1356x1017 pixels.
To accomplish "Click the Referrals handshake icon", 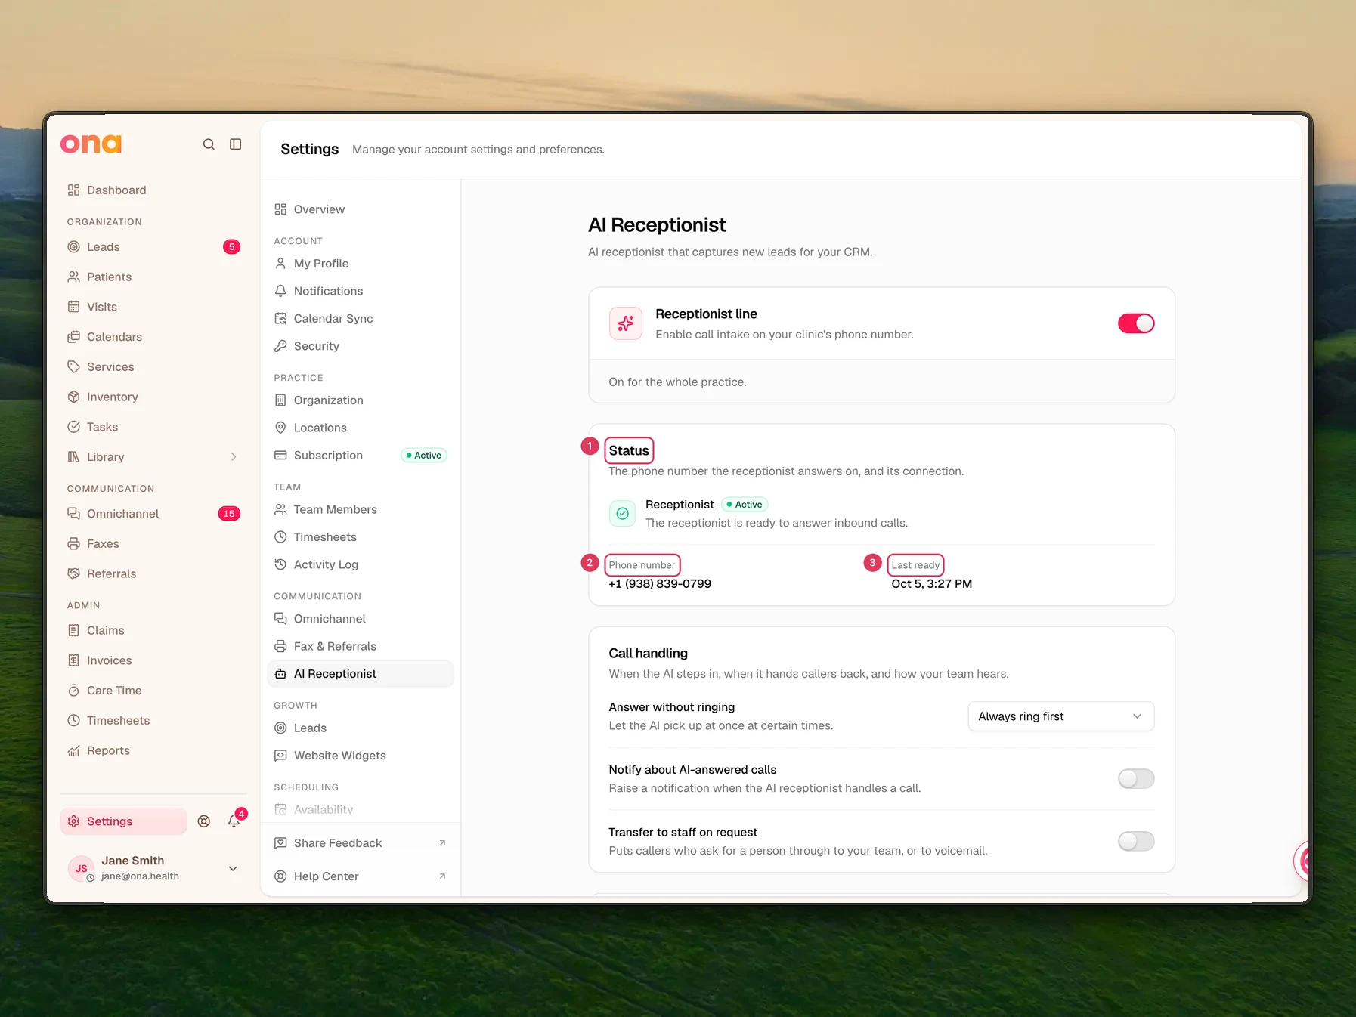I will pyautogui.click(x=73, y=573).
